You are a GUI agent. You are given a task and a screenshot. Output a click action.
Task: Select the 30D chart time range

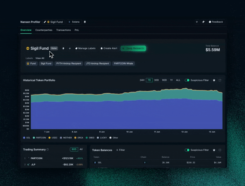point(156,80)
